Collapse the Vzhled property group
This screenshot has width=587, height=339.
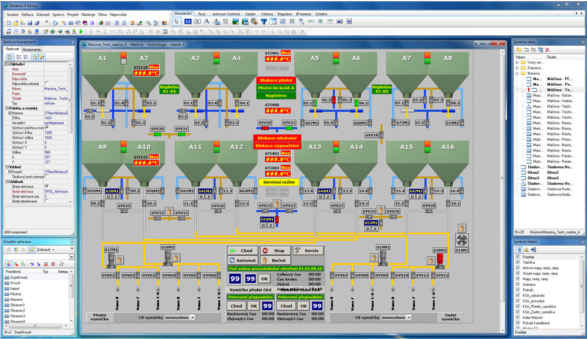tap(6, 167)
